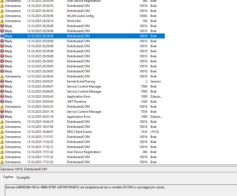Select User Device Registration event at 17:51:32
This screenshot has height=196, width=237.
pos(84,152)
